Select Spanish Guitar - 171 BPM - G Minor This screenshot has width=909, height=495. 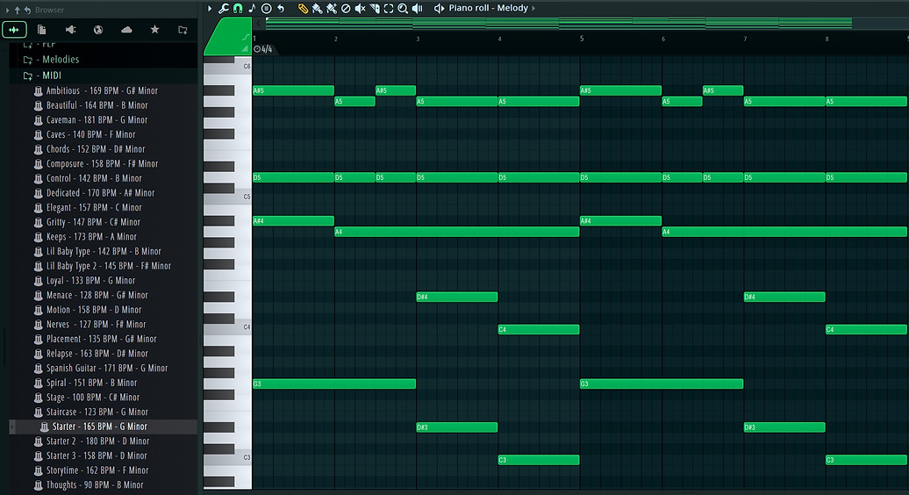coord(107,368)
